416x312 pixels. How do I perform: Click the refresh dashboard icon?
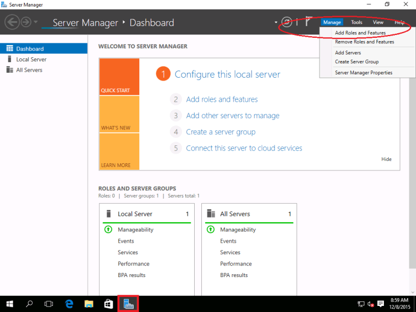click(286, 22)
